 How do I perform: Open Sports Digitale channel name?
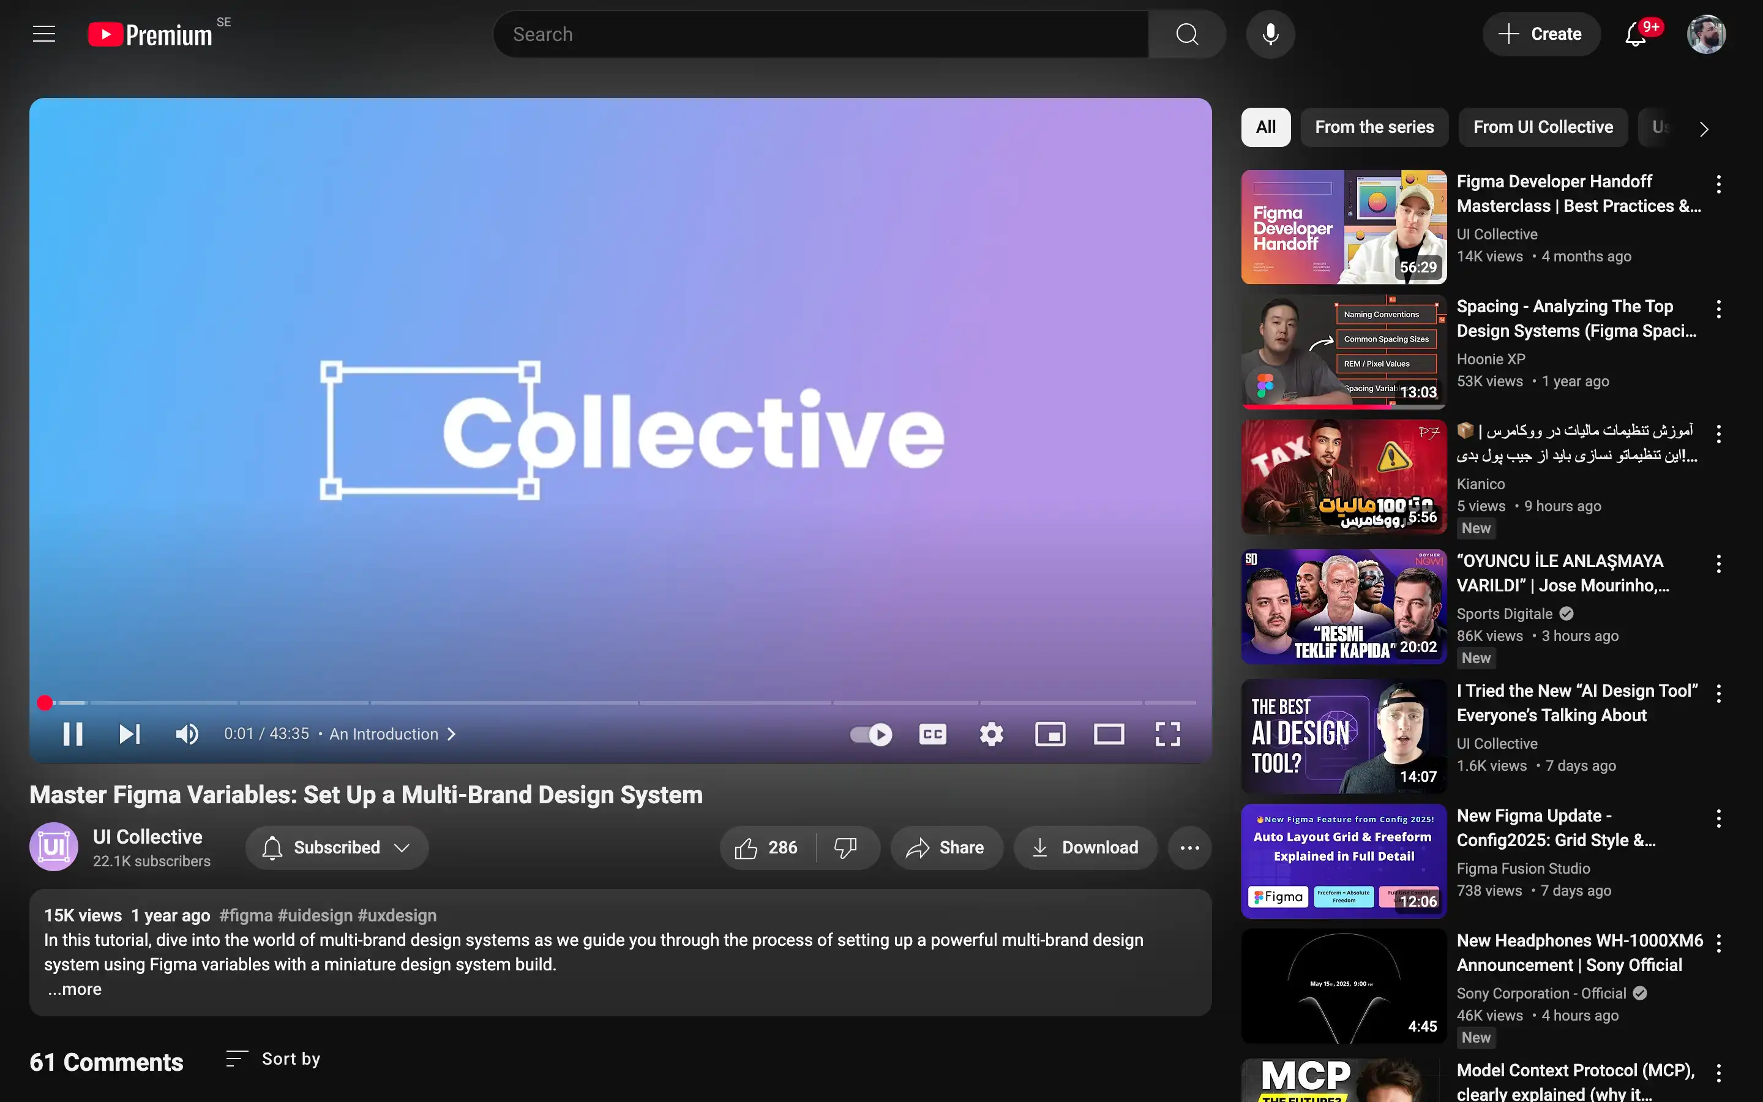[x=1505, y=613]
